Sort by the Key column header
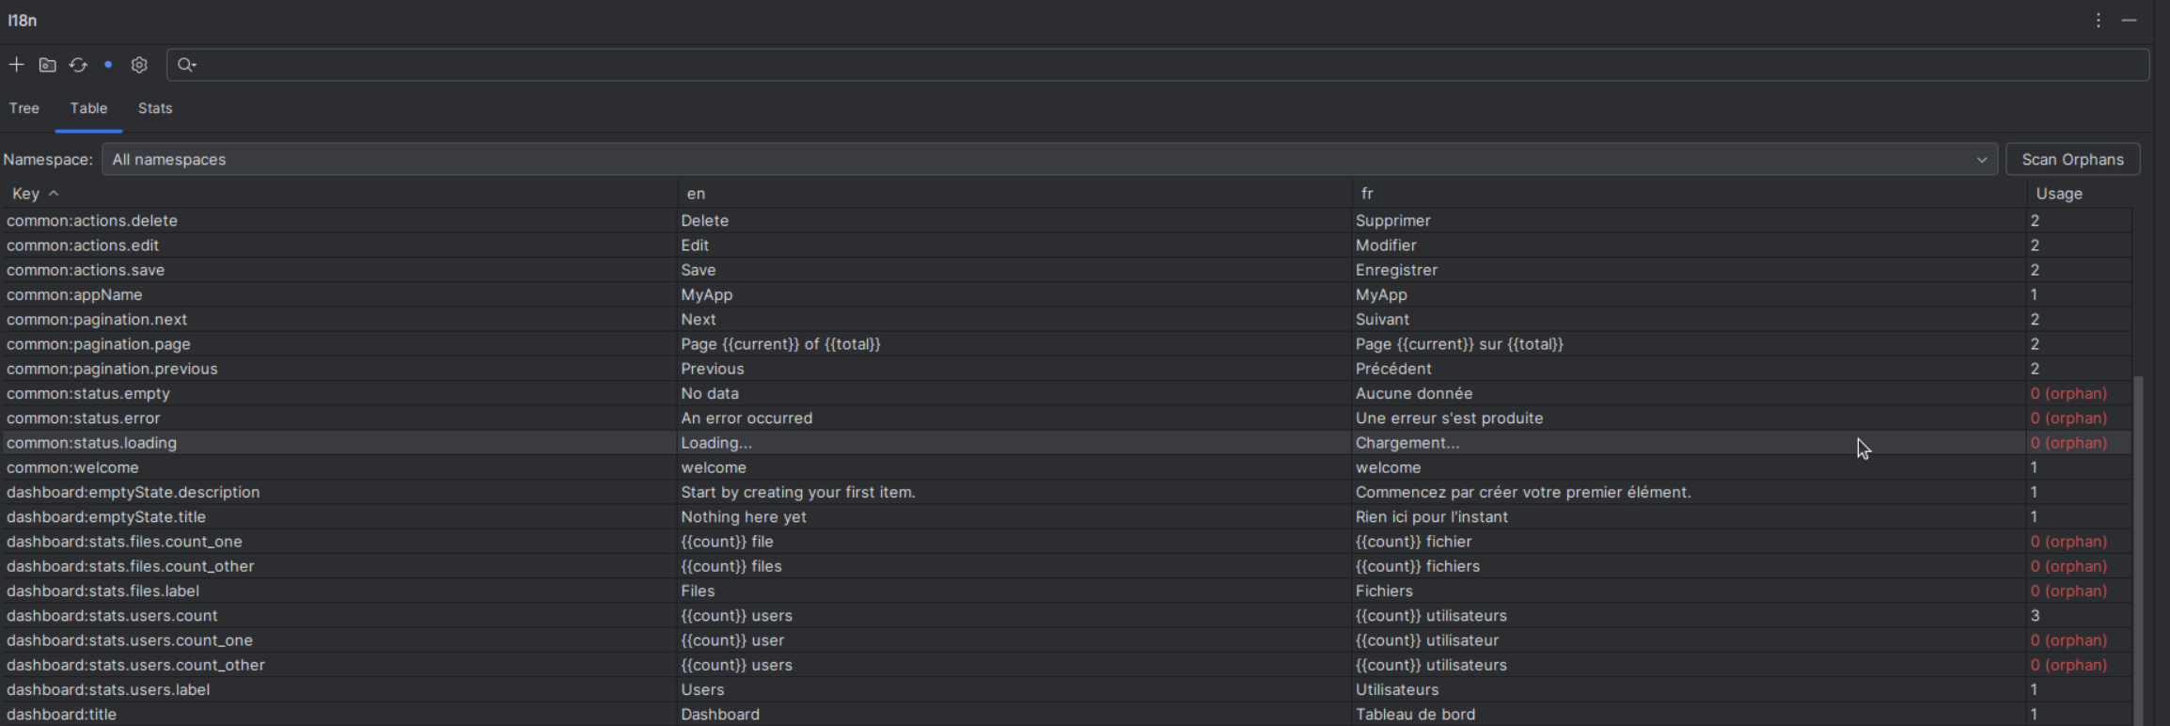The height and width of the screenshot is (726, 2170). coord(339,194)
